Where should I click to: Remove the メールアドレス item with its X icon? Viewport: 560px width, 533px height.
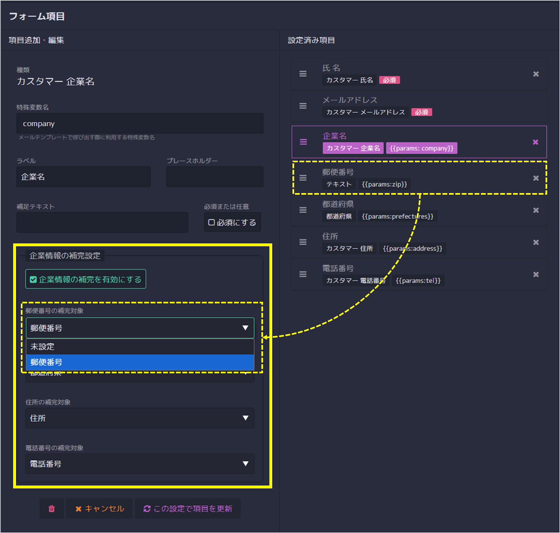pyautogui.click(x=536, y=106)
